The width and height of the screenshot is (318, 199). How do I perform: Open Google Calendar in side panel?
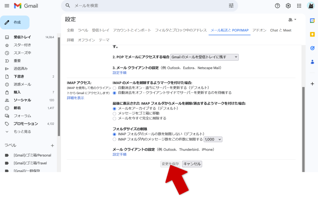coord(312,21)
